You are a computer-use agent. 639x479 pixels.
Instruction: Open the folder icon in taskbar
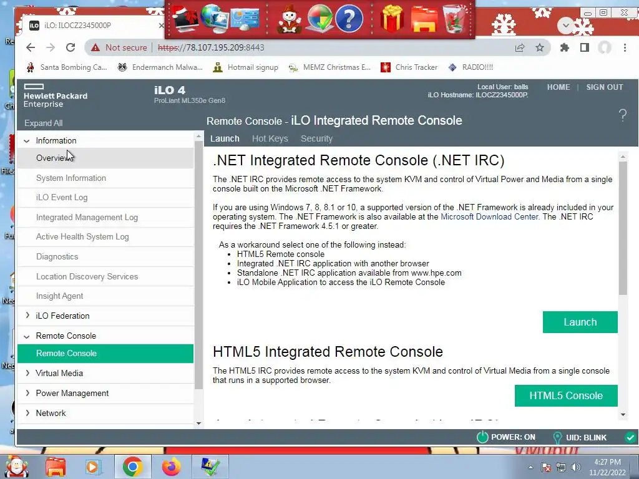point(56,467)
